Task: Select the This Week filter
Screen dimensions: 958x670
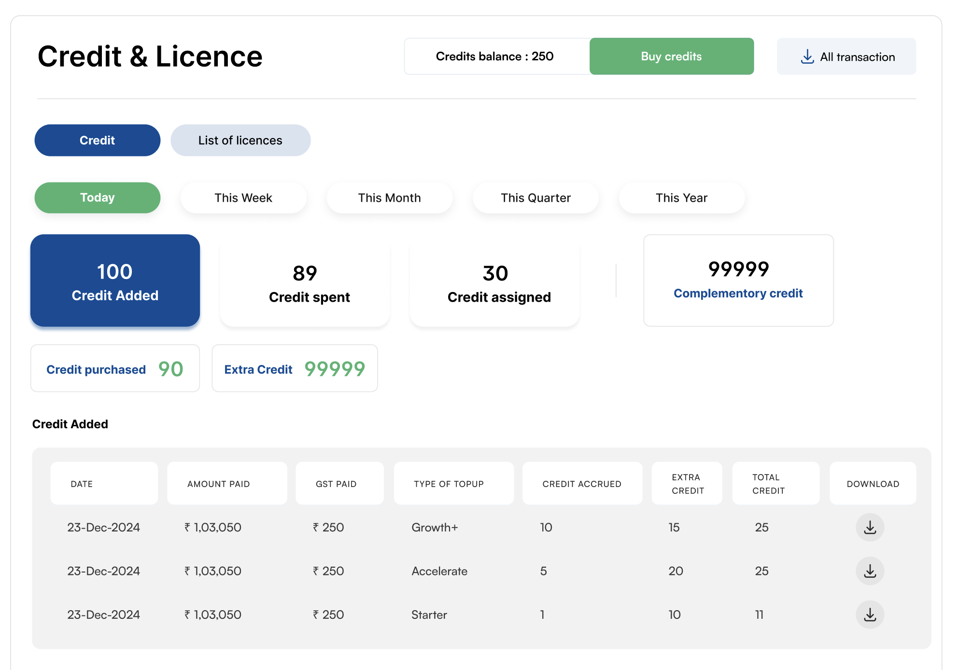Action: (243, 197)
